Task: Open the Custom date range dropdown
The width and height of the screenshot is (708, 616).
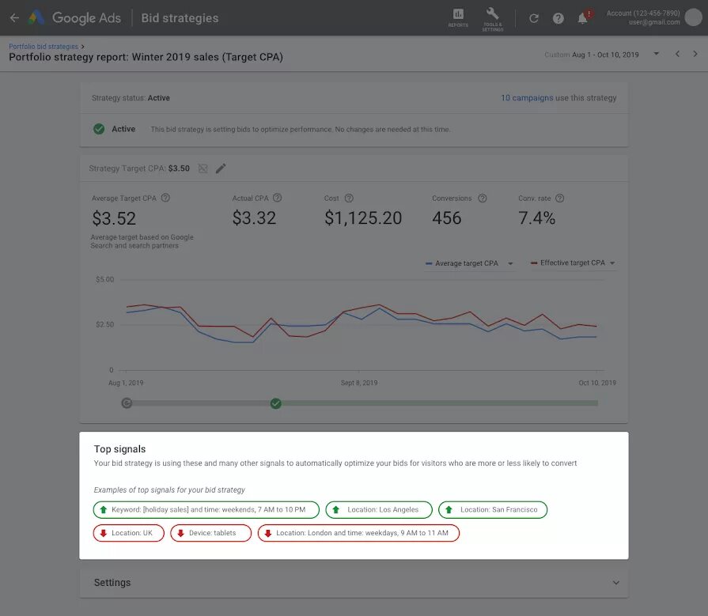Action: [x=655, y=53]
